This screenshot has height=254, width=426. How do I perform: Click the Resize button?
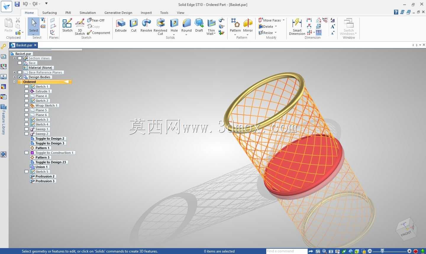click(266, 32)
